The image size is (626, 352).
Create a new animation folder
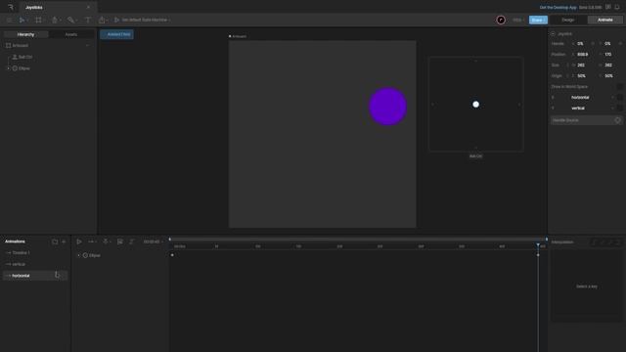tap(55, 242)
